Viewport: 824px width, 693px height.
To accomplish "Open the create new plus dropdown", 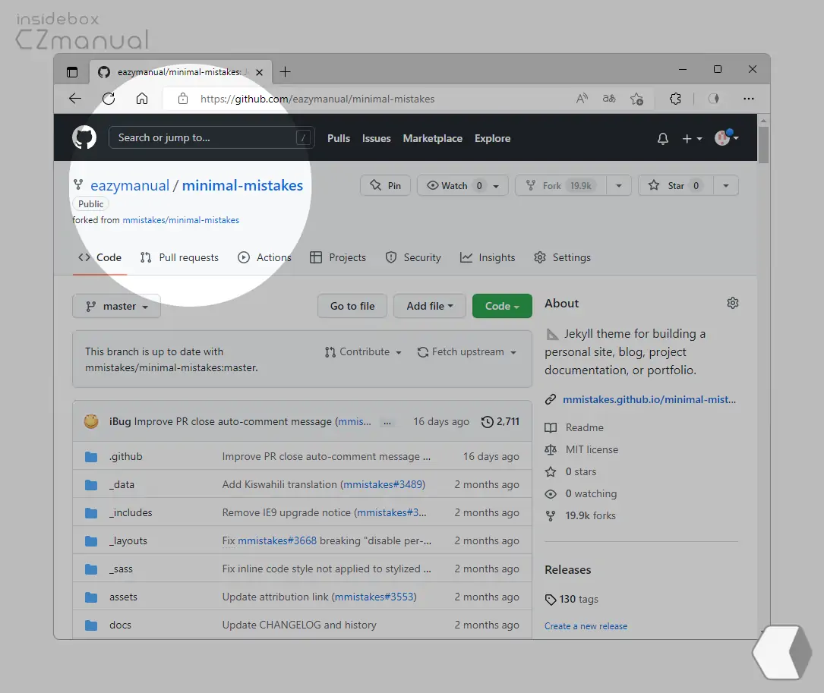I will point(692,139).
